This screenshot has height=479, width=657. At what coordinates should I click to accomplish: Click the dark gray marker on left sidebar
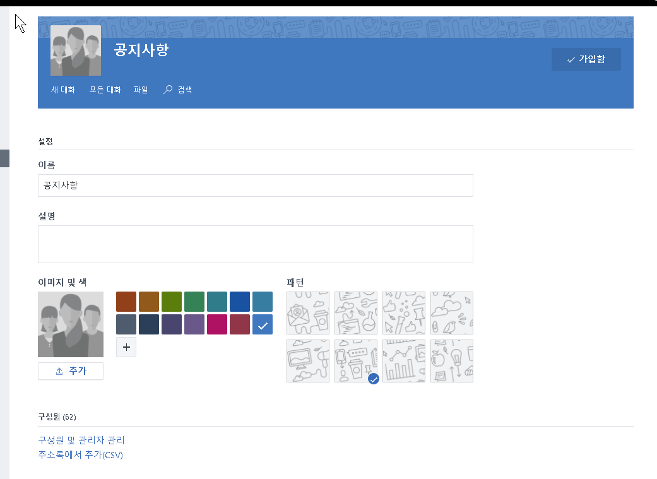[x=4, y=158]
